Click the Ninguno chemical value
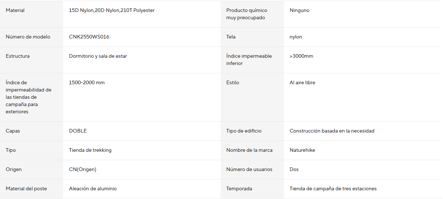Screen dimensions: 443x199 [x=300, y=11]
